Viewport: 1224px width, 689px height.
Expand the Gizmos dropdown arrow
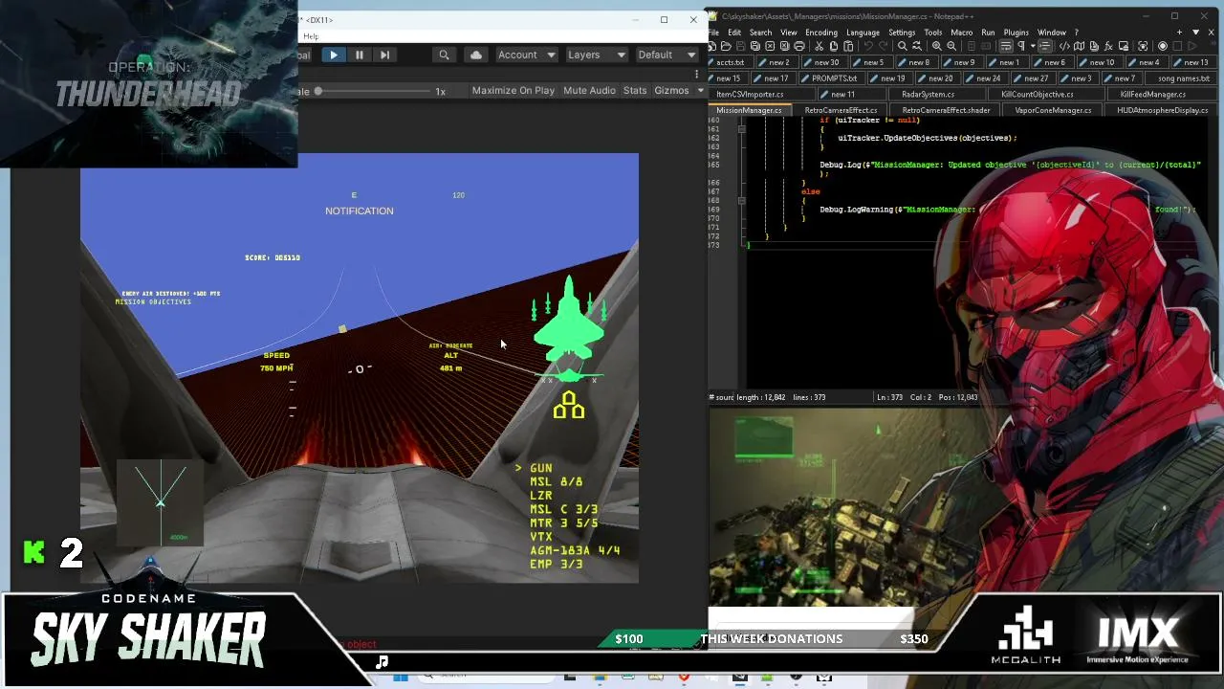700,90
